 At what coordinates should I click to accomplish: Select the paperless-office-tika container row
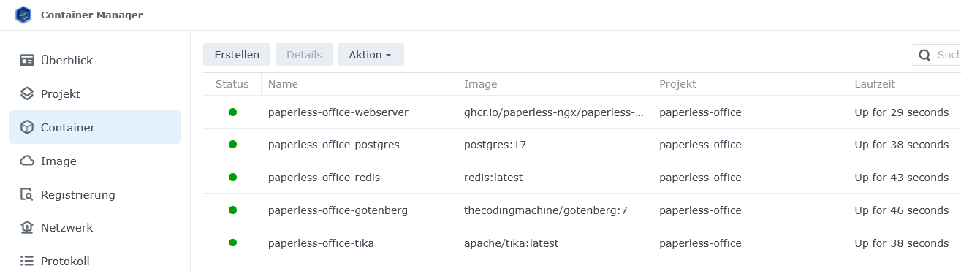pyautogui.click(x=582, y=243)
